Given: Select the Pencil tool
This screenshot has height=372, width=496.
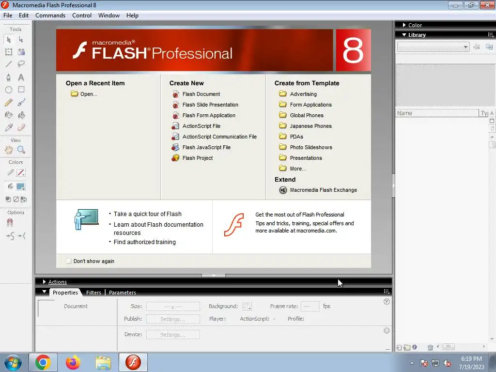Looking at the screenshot, I should pyautogui.click(x=9, y=102).
